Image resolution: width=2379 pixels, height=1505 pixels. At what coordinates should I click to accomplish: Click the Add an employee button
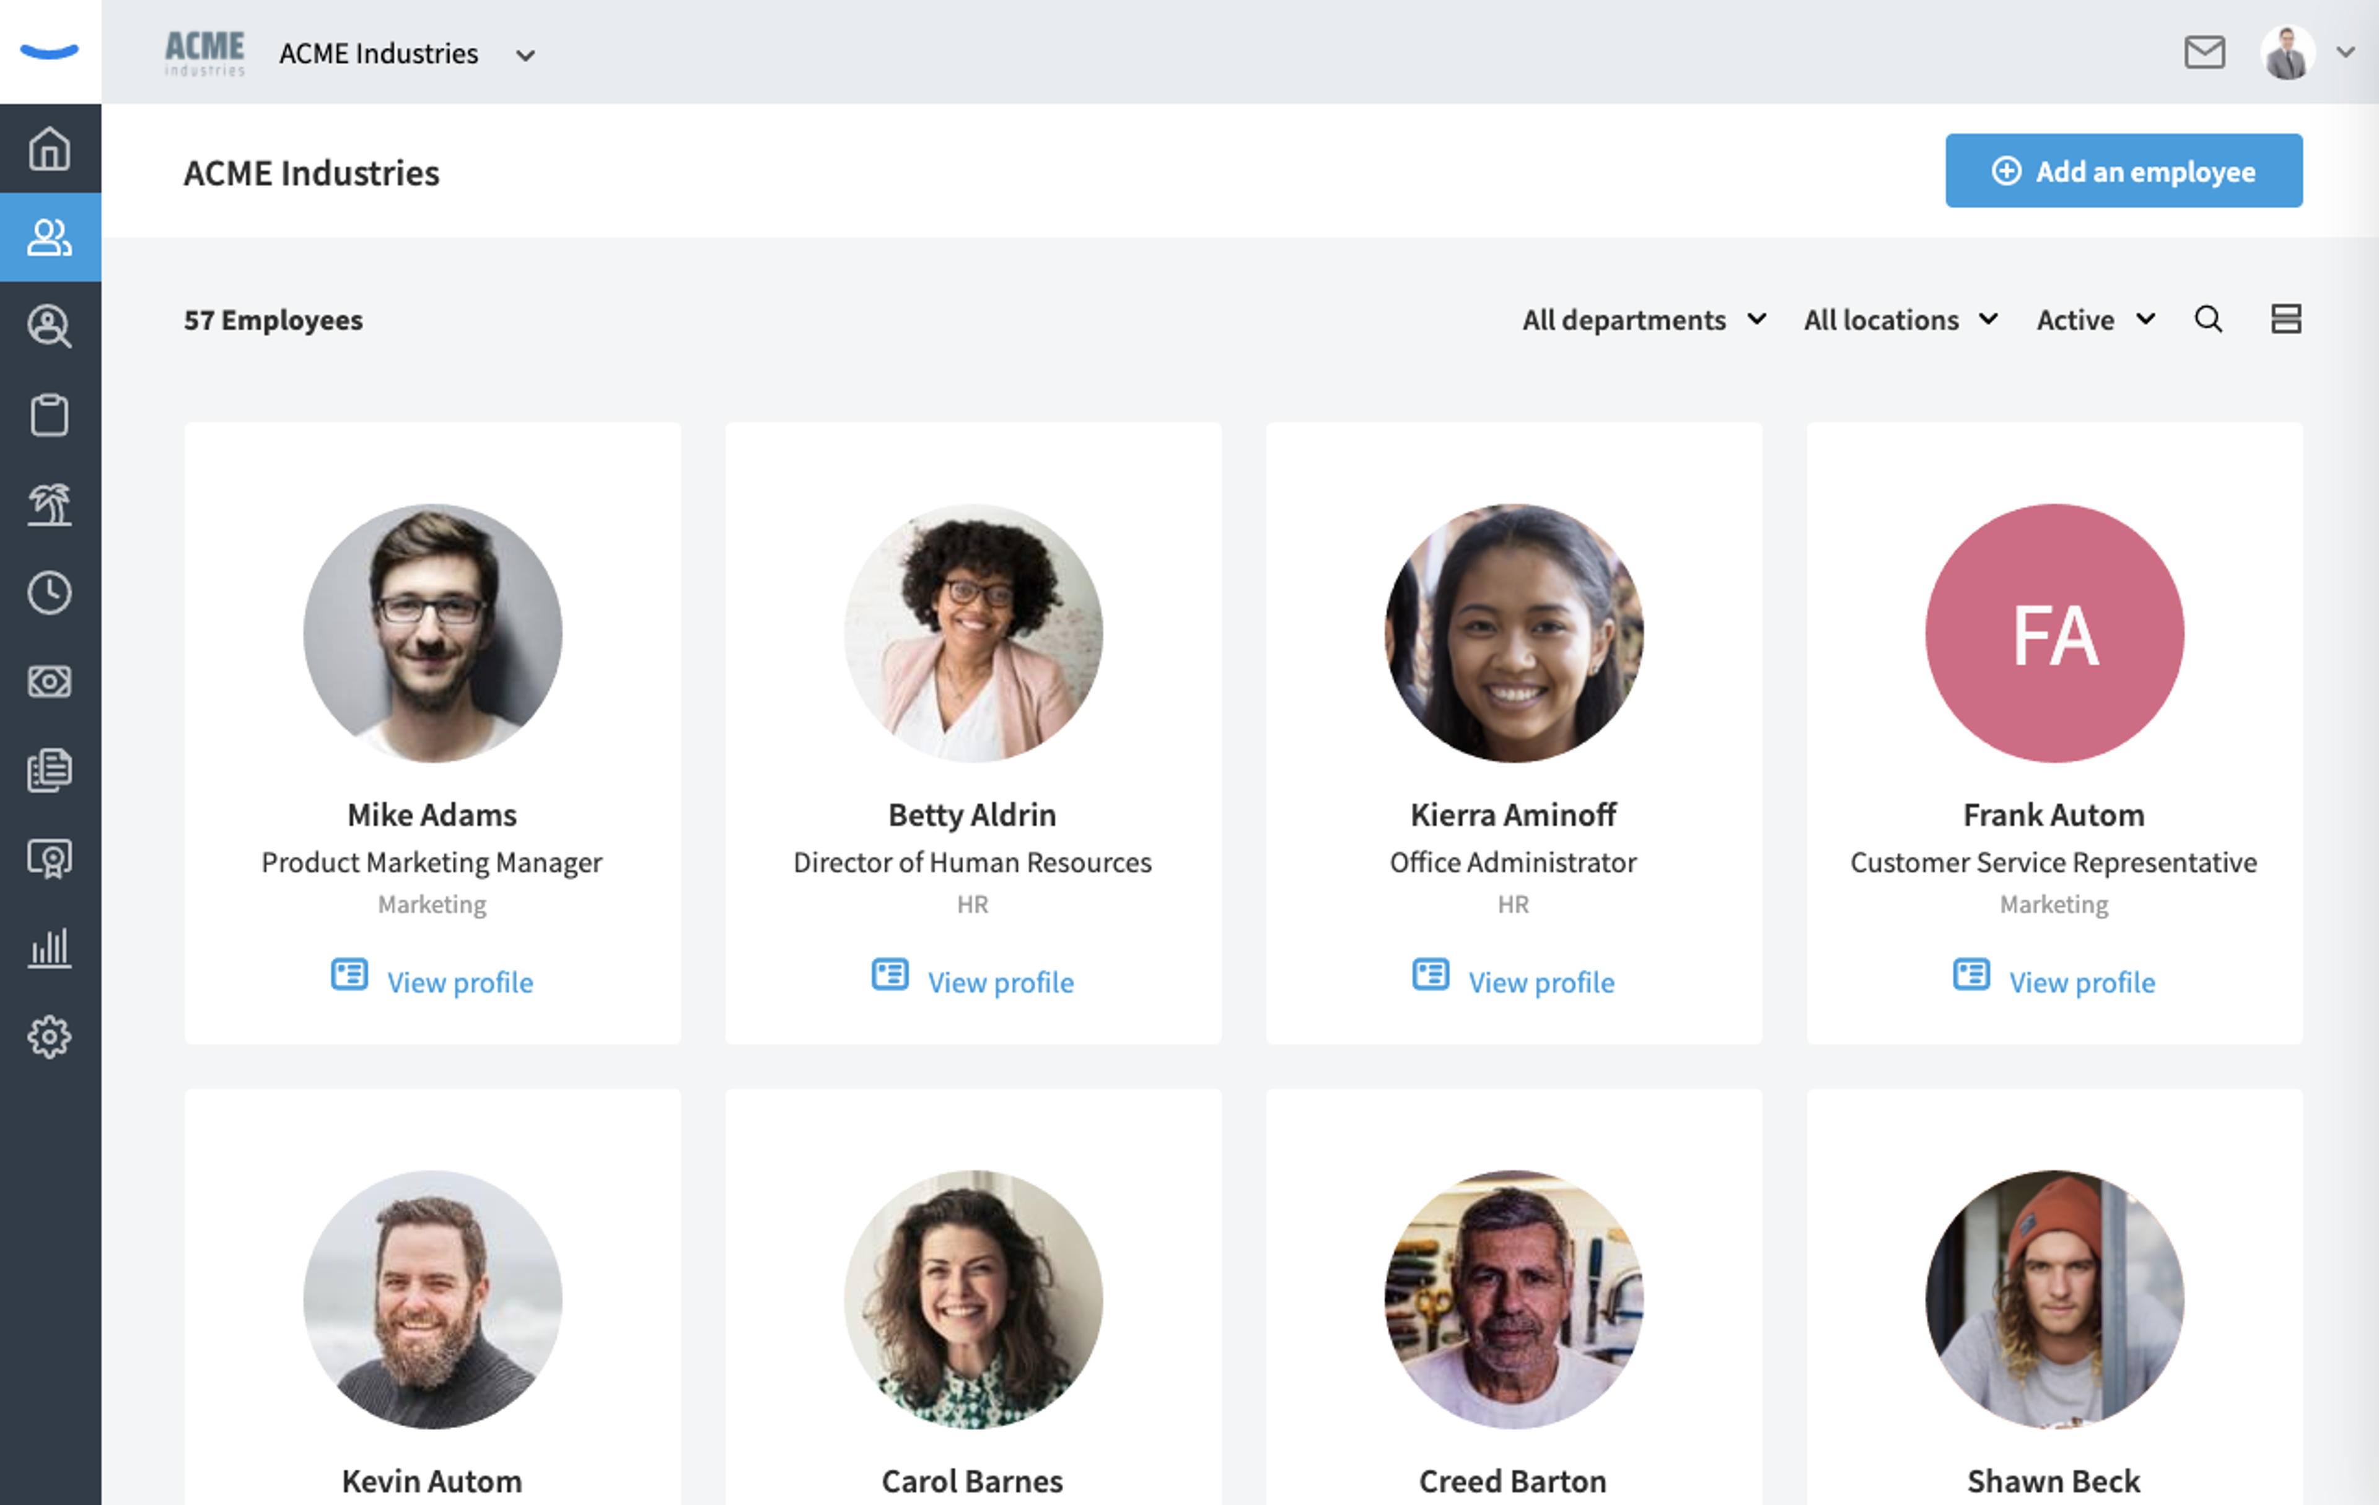coord(2124,171)
